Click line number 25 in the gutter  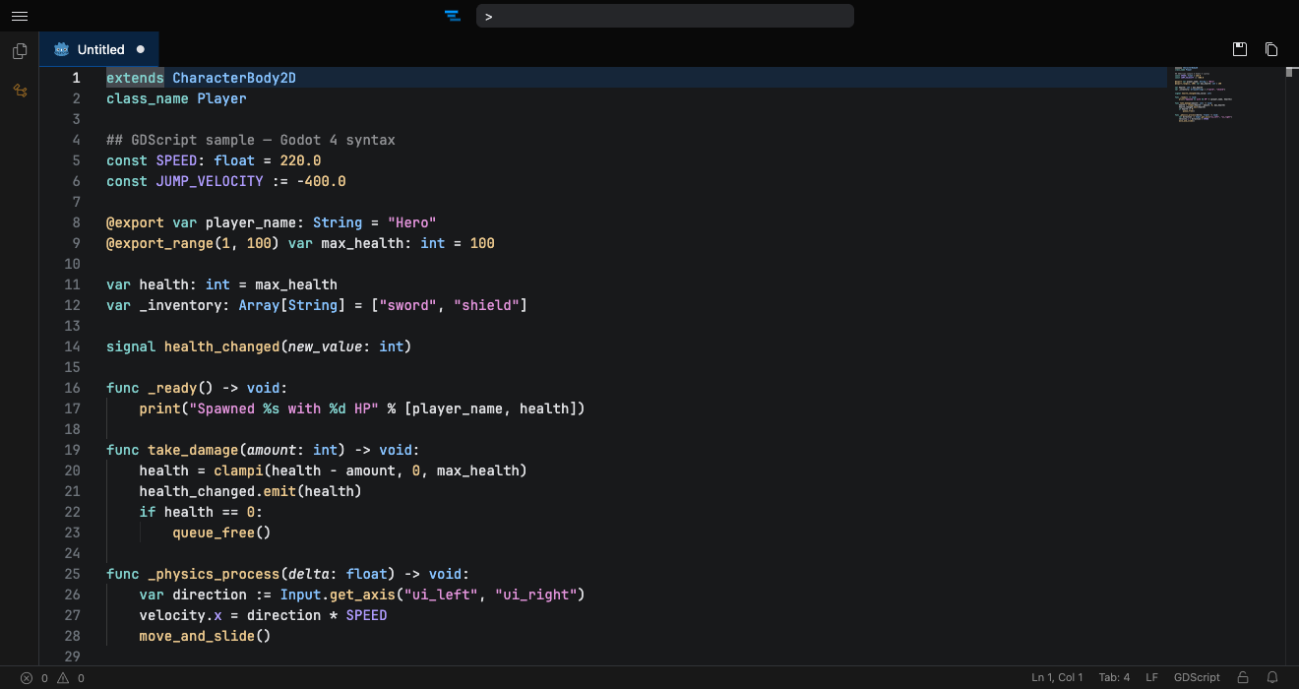(72, 574)
